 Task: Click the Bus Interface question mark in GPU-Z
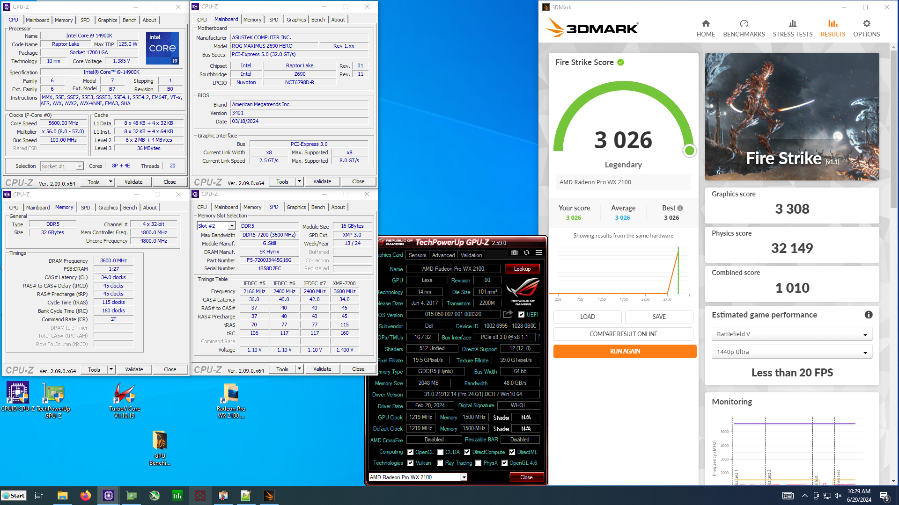(x=538, y=337)
